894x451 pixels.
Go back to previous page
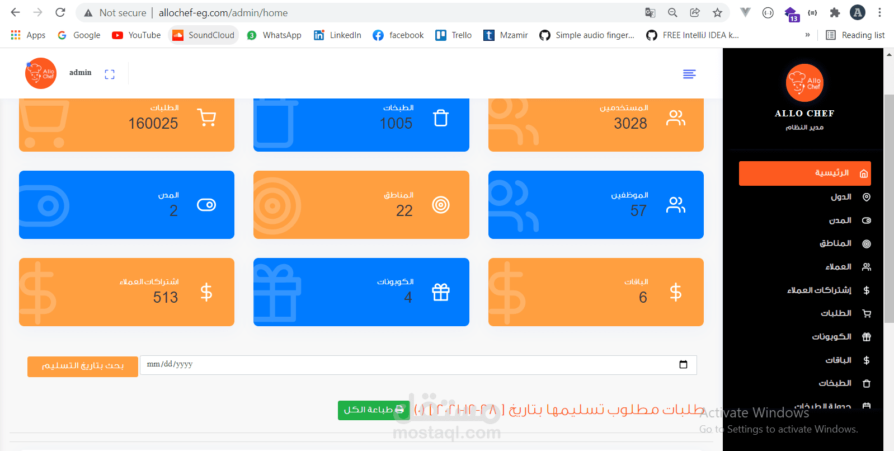point(16,12)
